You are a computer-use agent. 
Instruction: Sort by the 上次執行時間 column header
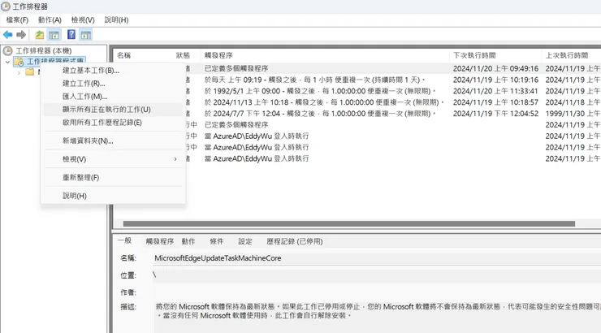pos(567,55)
